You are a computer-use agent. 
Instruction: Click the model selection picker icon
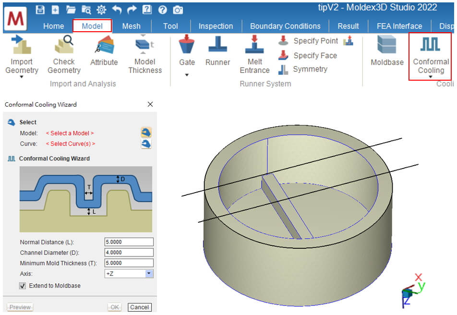click(x=146, y=133)
